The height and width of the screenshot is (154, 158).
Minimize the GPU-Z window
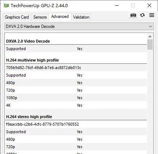click(x=117, y=5)
